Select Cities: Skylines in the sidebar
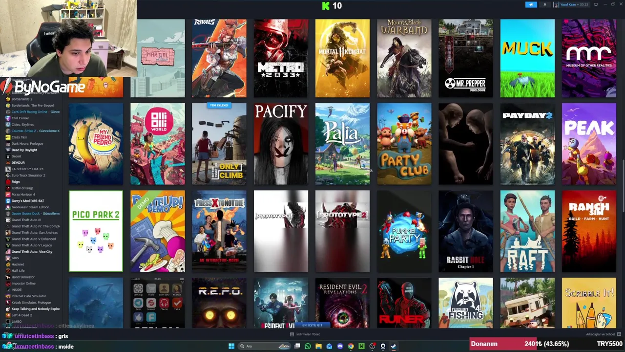This screenshot has width=625, height=352. (22, 125)
